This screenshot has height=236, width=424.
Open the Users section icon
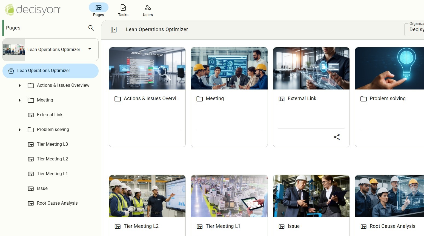(x=148, y=8)
